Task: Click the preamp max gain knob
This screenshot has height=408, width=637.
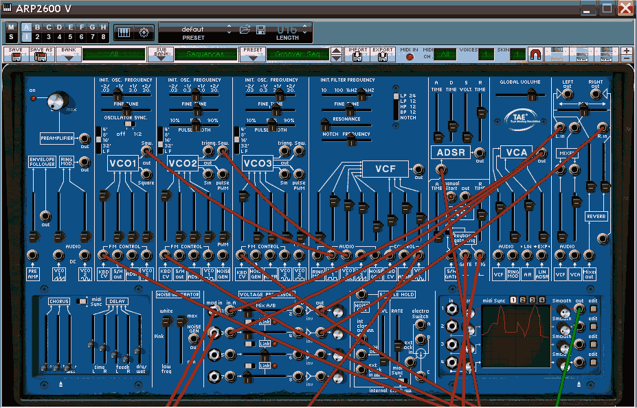Action: [57, 101]
